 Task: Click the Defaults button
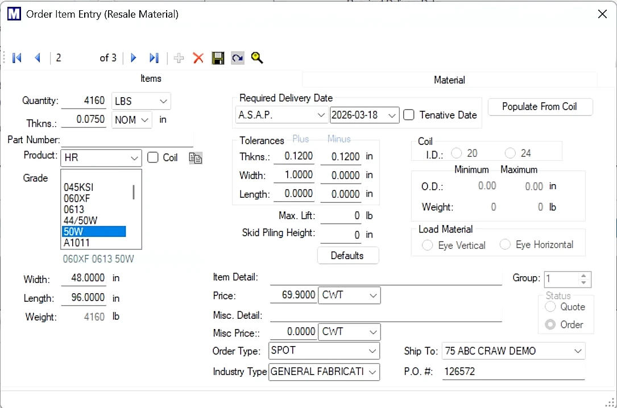(x=347, y=255)
